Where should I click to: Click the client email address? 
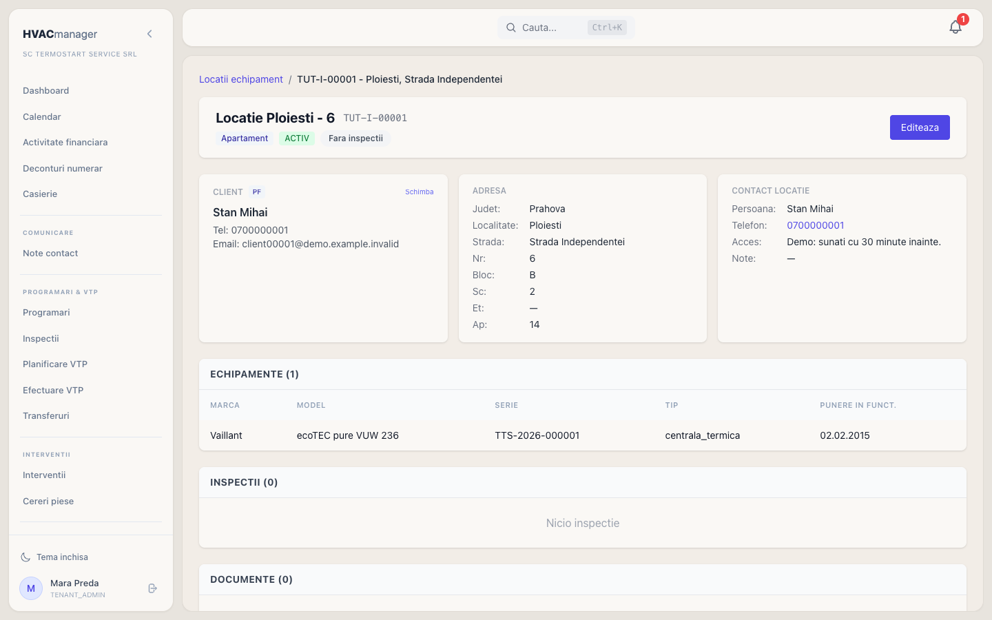click(x=320, y=244)
